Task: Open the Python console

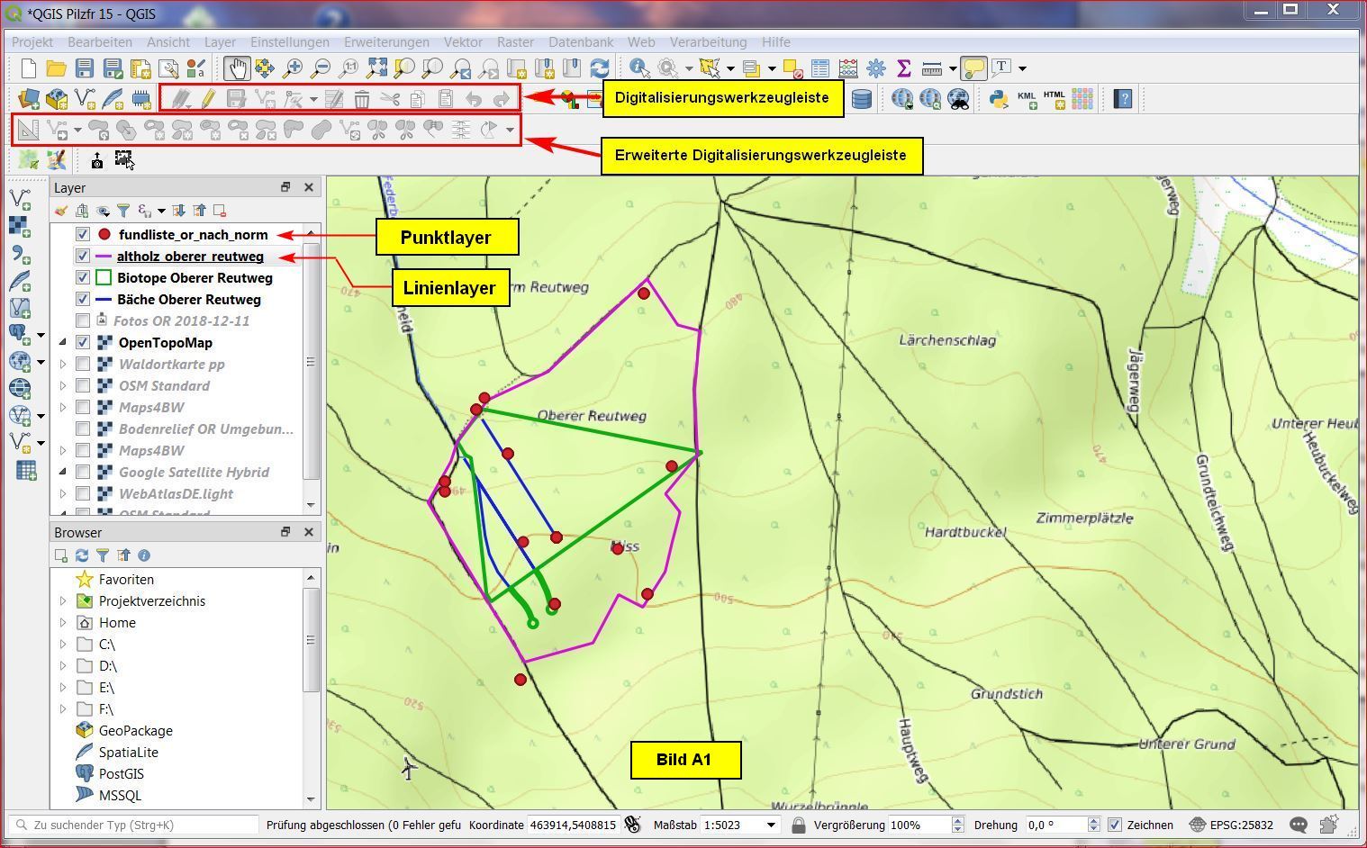Action: coord(998,99)
